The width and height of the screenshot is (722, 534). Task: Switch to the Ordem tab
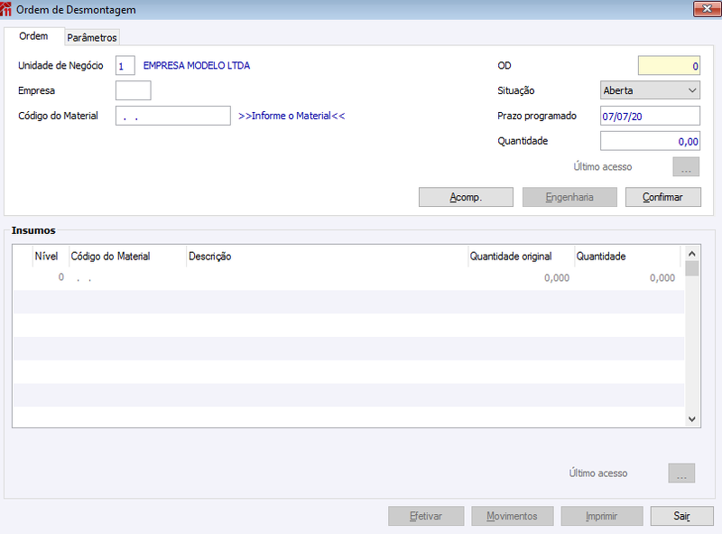[33, 36]
